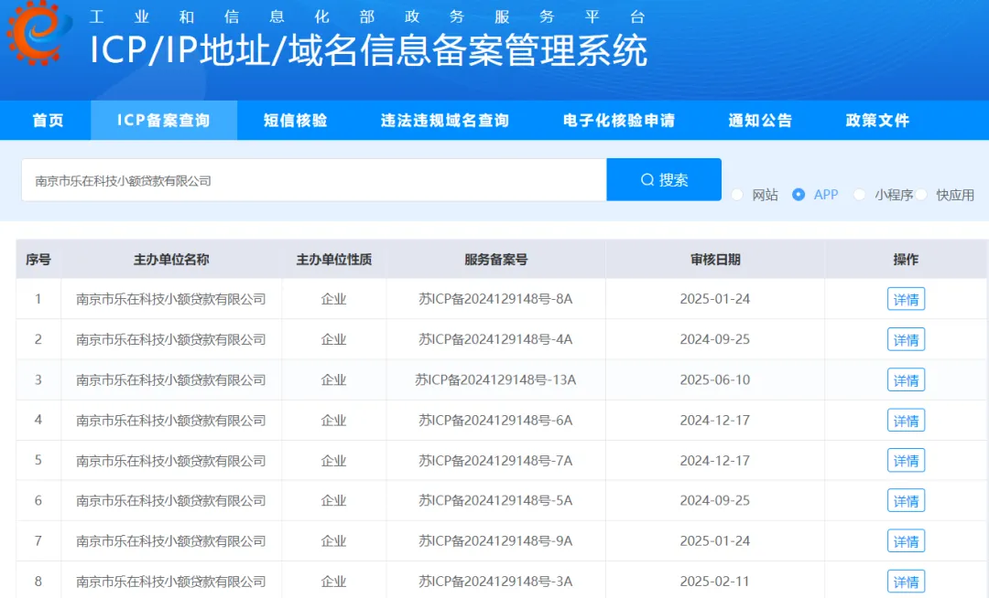Viewport: 989px width, 598px height.
Task: Click the row 2 date 2024-09-25
Action: coord(714,339)
